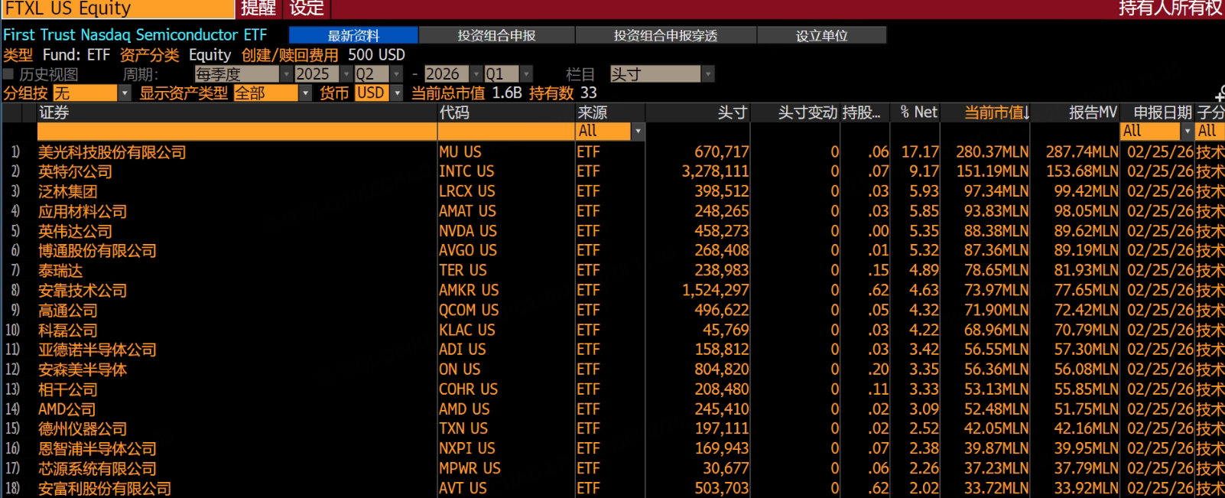Switch to the 最新资料 tab
This screenshot has height=498, width=1225.
pos(353,35)
